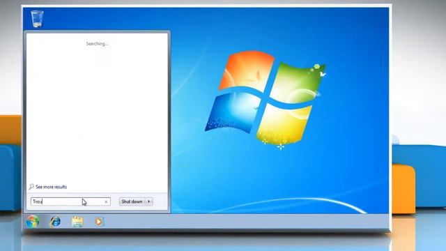Expand the Shut down options arrow

tap(149, 201)
